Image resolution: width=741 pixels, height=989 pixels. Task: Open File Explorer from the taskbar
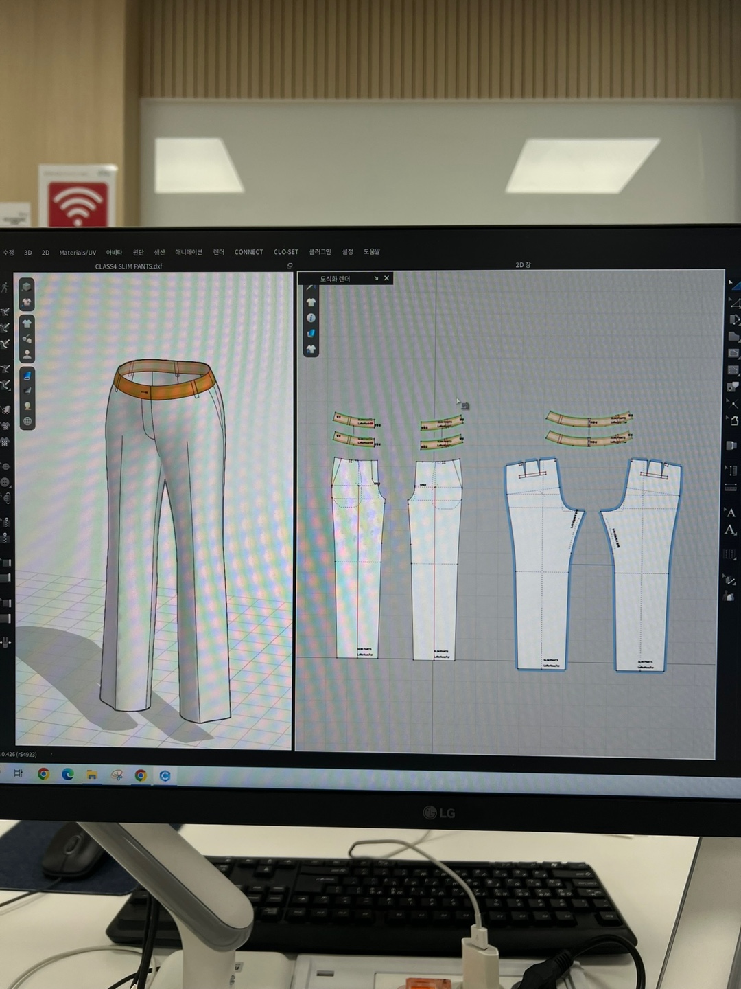91,775
